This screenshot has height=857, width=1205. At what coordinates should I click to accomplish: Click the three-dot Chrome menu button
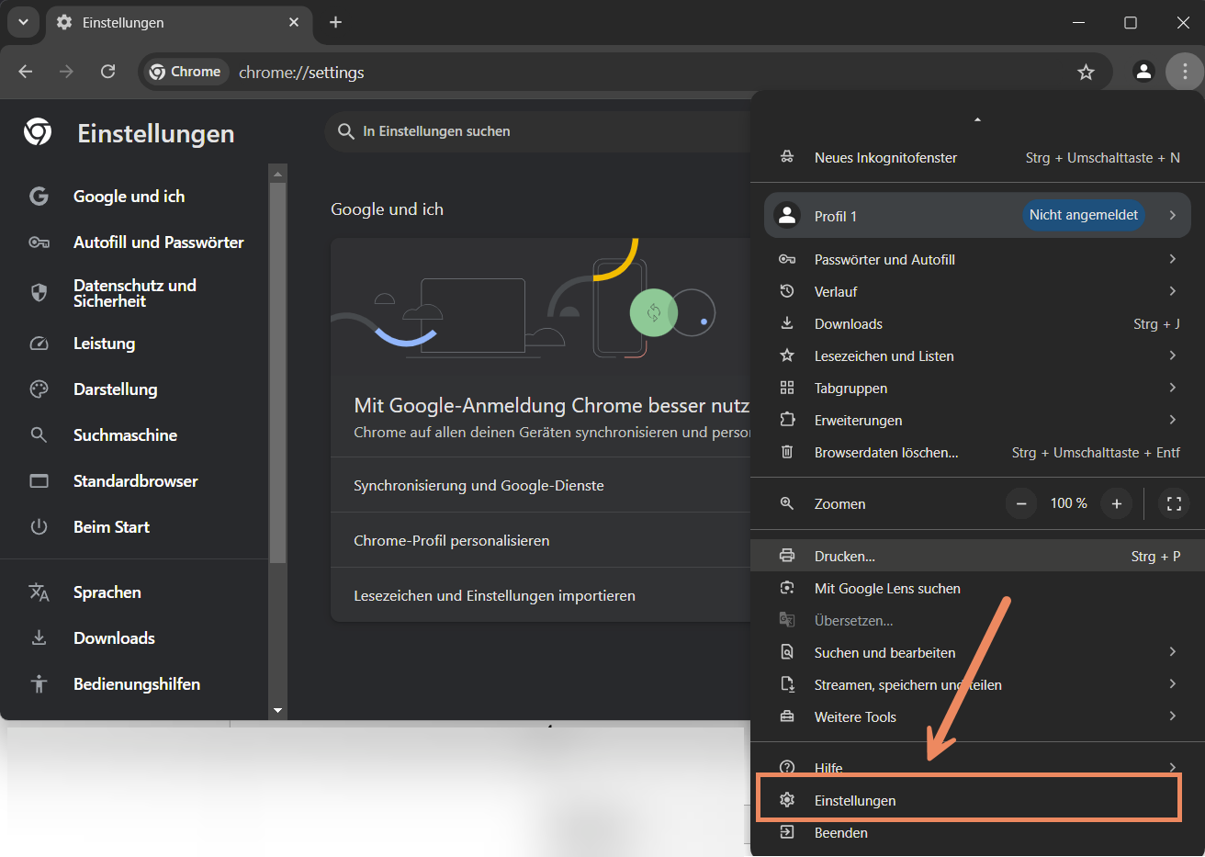pyautogui.click(x=1185, y=72)
